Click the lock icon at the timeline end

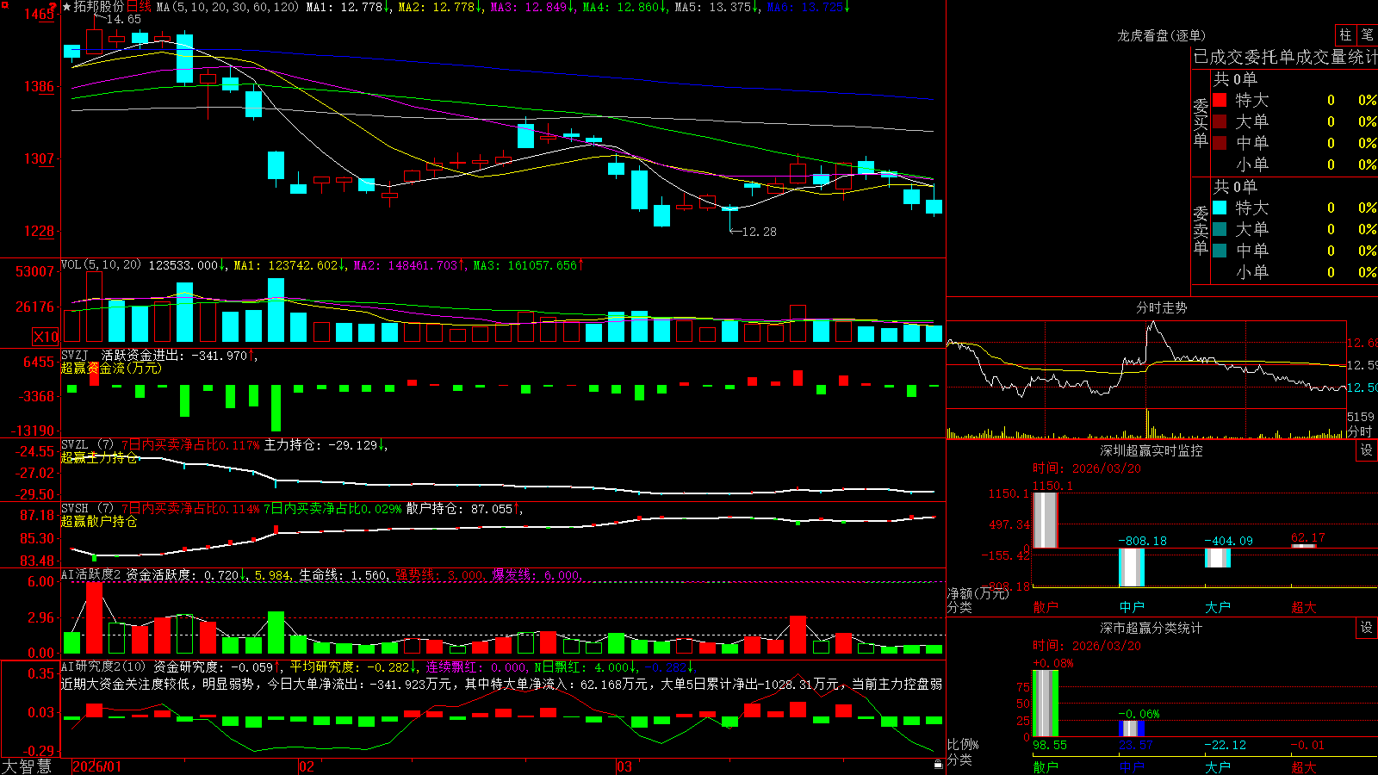click(938, 765)
